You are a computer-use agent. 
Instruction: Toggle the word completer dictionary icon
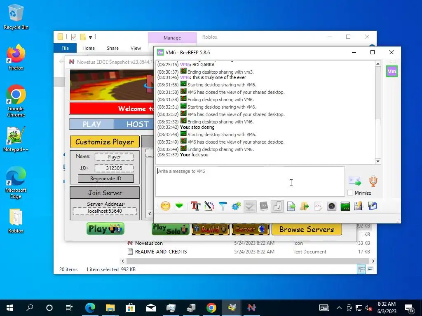click(263, 206)
